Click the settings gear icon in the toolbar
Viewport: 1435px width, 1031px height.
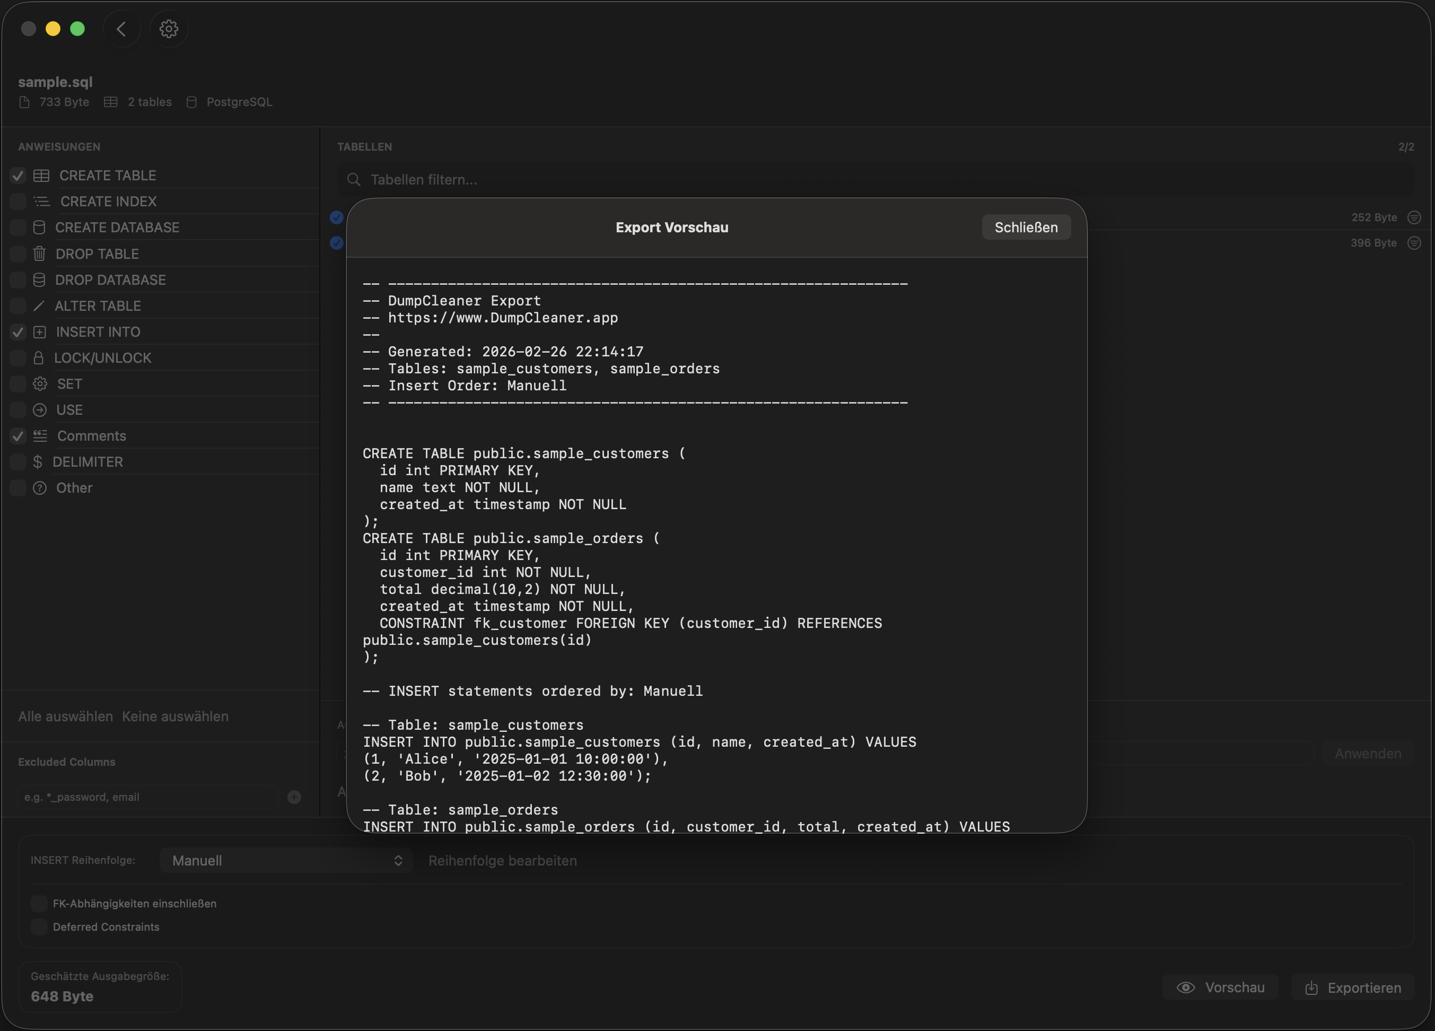click(x=168, y=29)
